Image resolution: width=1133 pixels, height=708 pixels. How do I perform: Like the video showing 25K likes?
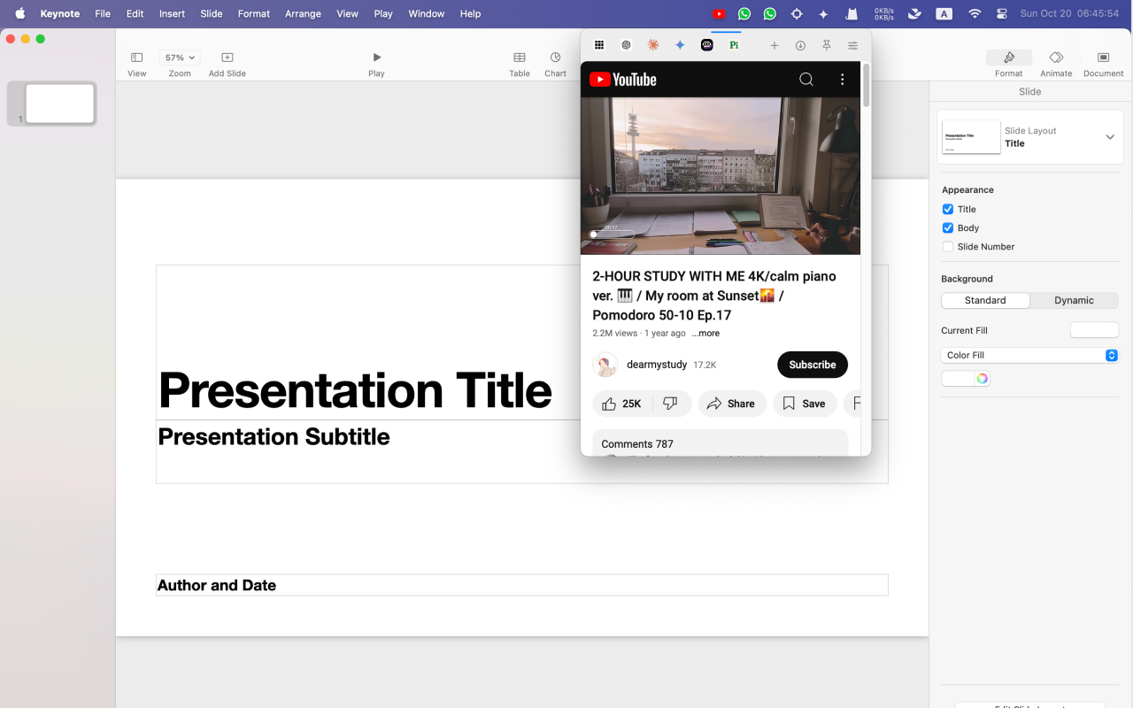(622, 404)
